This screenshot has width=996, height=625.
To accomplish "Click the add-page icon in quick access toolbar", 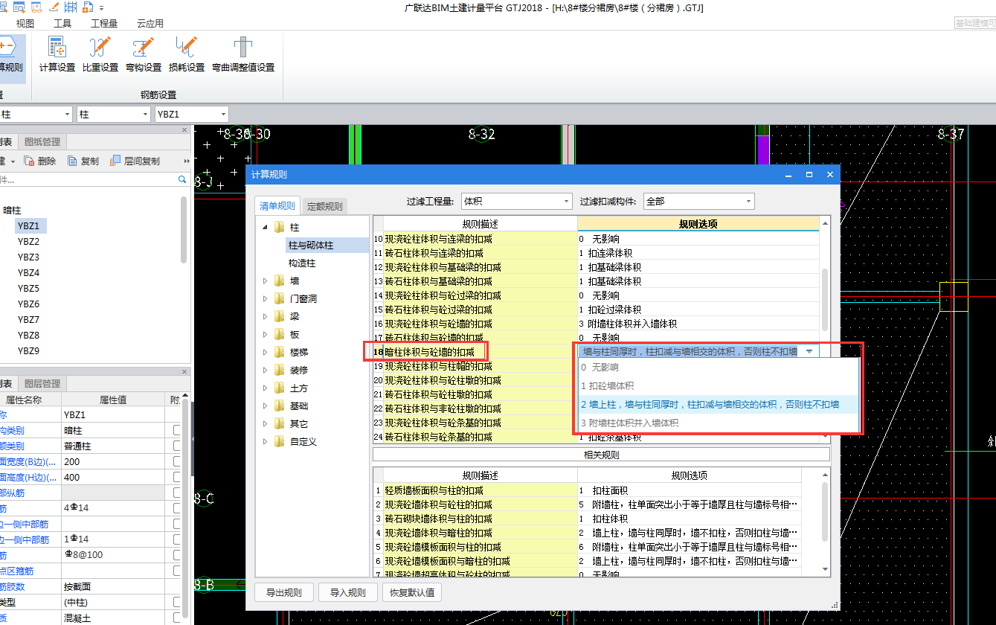I will (x=89, y=7).
